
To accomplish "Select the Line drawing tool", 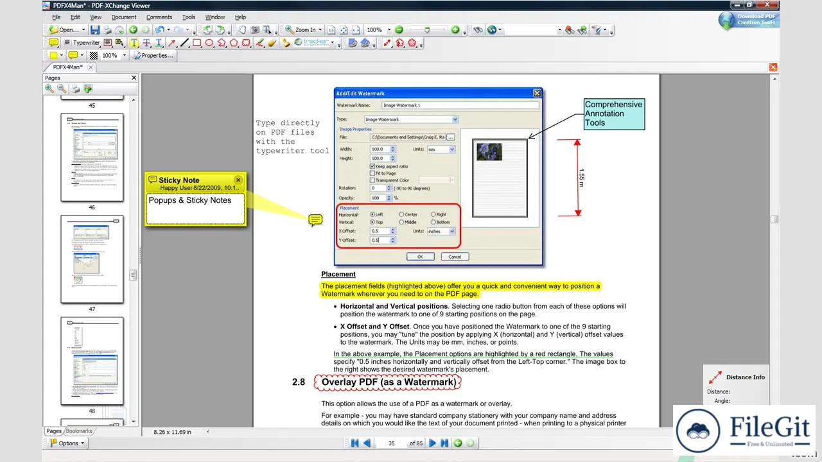I will [x=184, y=43].
